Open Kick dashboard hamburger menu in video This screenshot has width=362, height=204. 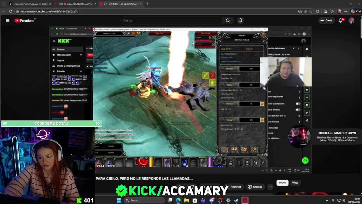54,41
